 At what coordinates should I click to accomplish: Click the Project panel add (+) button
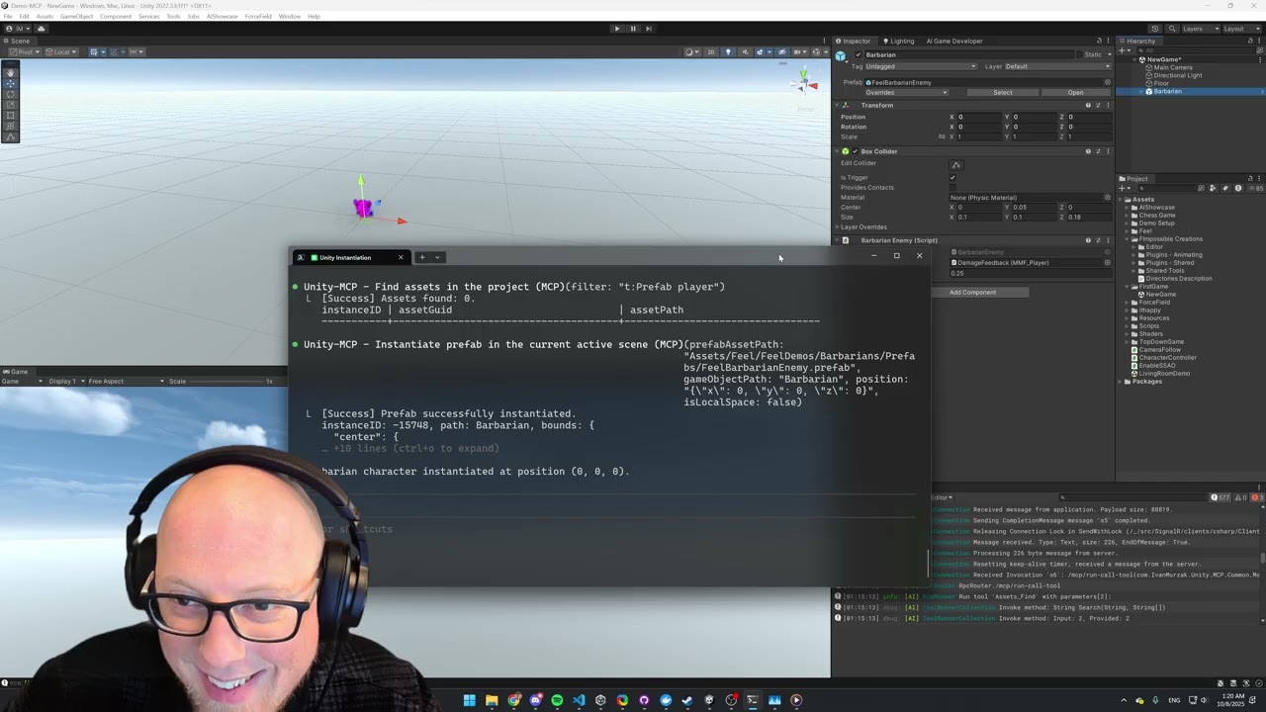1125,188
